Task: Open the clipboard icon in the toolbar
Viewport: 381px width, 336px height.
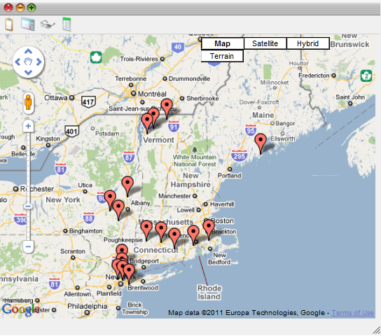Action: coord(9,24)
